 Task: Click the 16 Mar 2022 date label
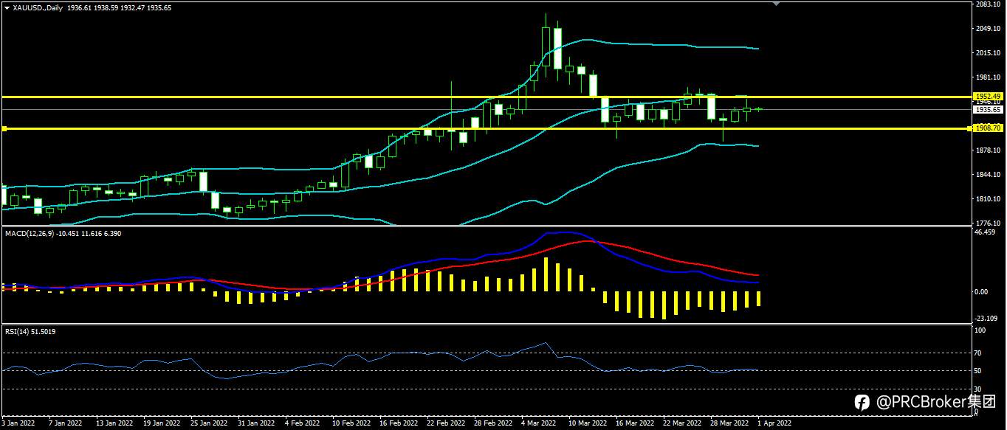635,424
